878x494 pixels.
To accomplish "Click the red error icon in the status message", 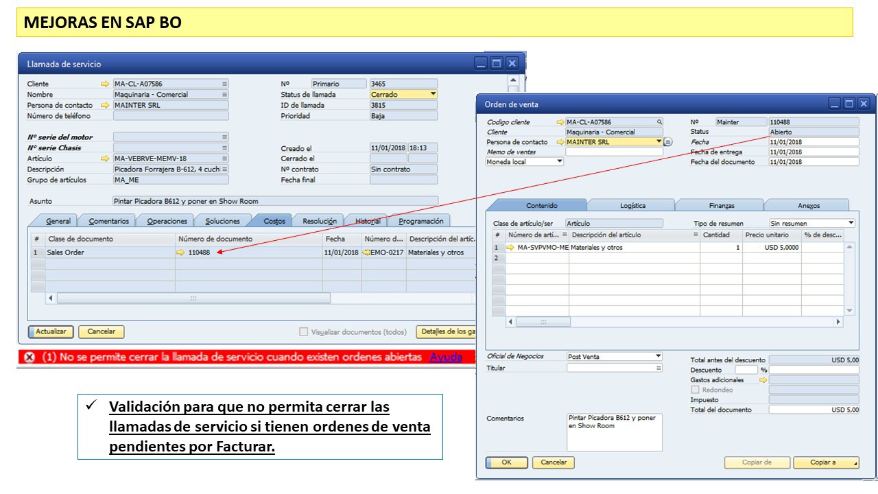I will (29, 357).
